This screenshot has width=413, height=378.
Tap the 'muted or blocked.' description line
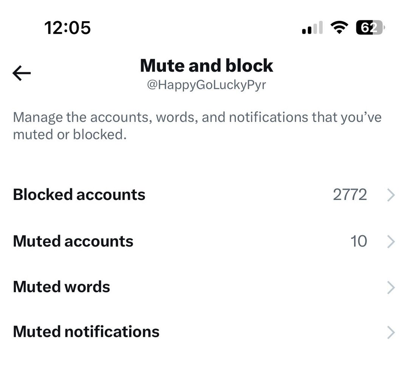[70, 135]
